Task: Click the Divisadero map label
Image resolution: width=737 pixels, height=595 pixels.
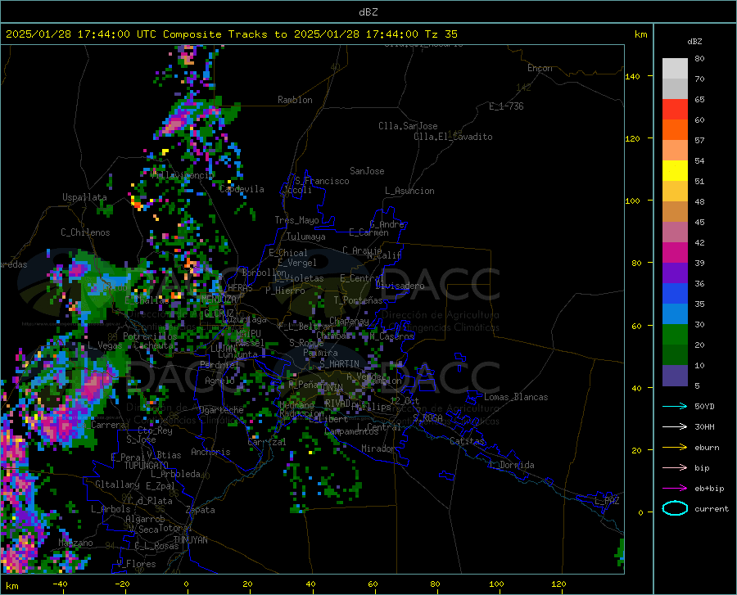Action: (400, 286)
